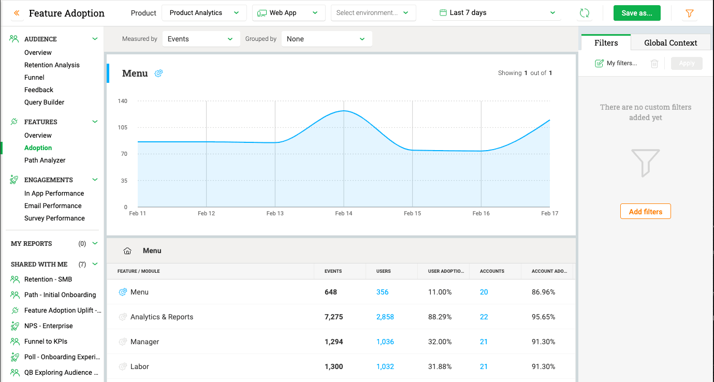
Task: Click users count 356 link
Action: (x=382, y=292)
